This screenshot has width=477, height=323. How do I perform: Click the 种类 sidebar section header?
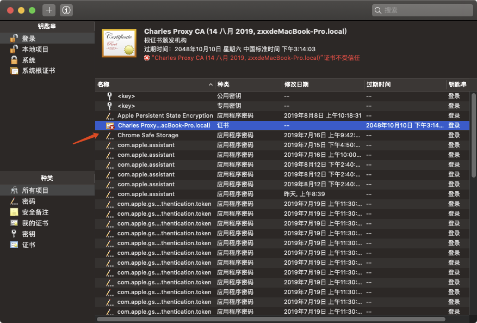47,178
